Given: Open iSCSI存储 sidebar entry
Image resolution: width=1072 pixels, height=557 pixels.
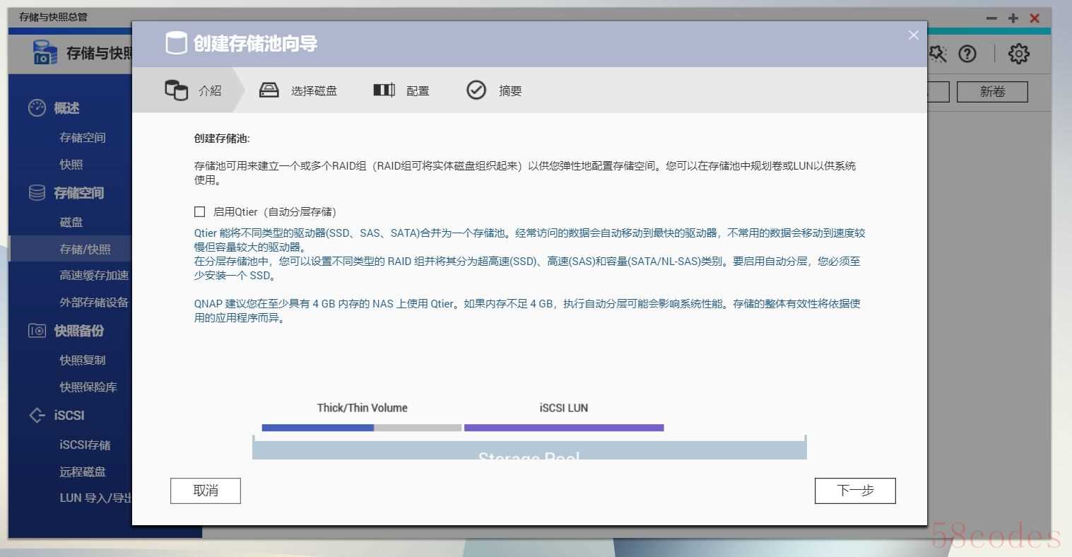Looking at the screenshot, I should pyautogui.click(x=85, y=445).
